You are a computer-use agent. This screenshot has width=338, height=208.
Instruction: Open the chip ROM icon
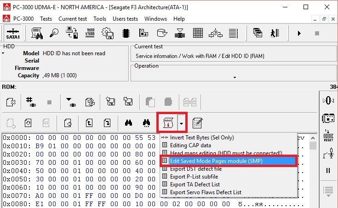tap(126, 33)
